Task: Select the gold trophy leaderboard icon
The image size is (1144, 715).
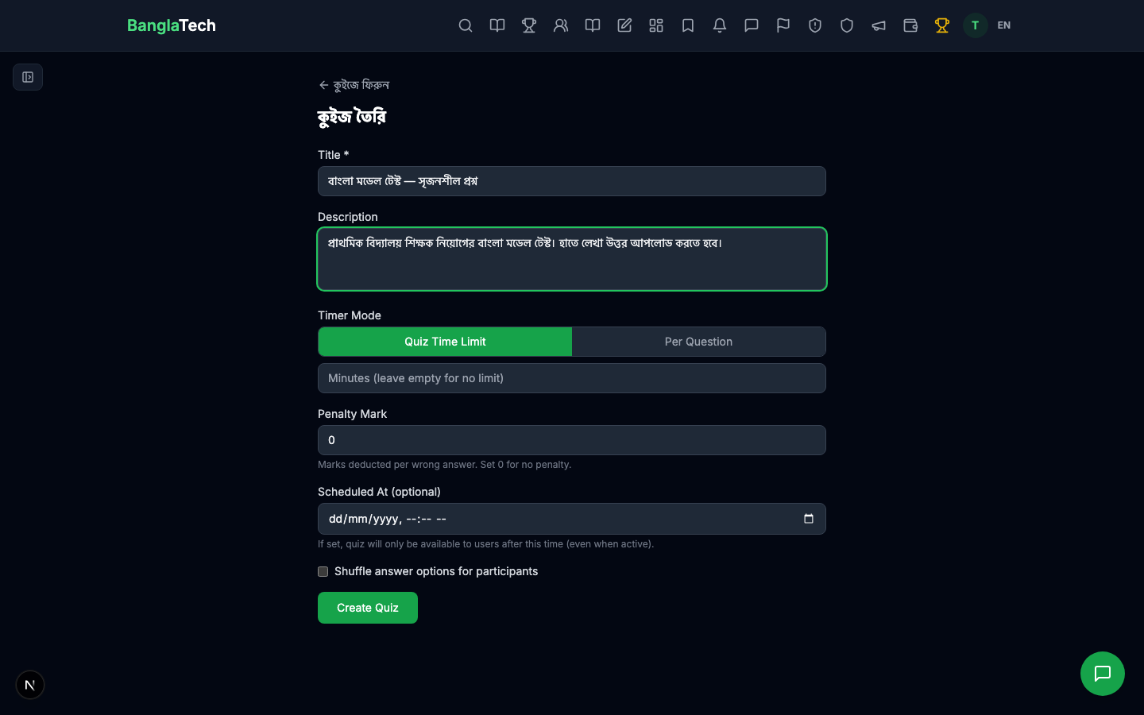Action: (x=942, y=25)
